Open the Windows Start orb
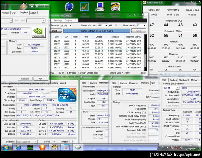The image size is (202, 158). tap(6, 147)
